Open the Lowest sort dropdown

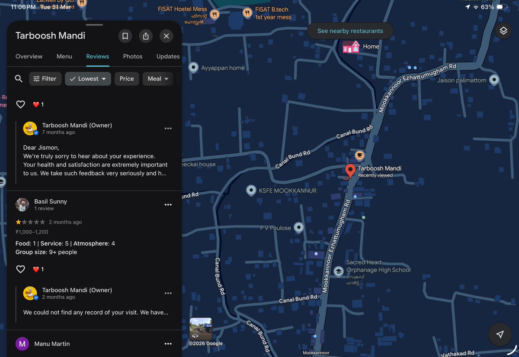tap(88, 79)
